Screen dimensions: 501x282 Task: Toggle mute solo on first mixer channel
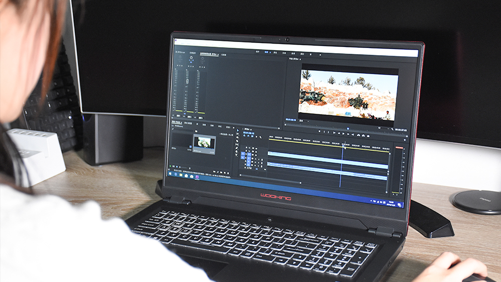[x=179, y=66]
